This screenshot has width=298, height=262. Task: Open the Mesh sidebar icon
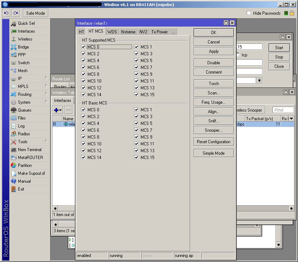coord(14,71)
